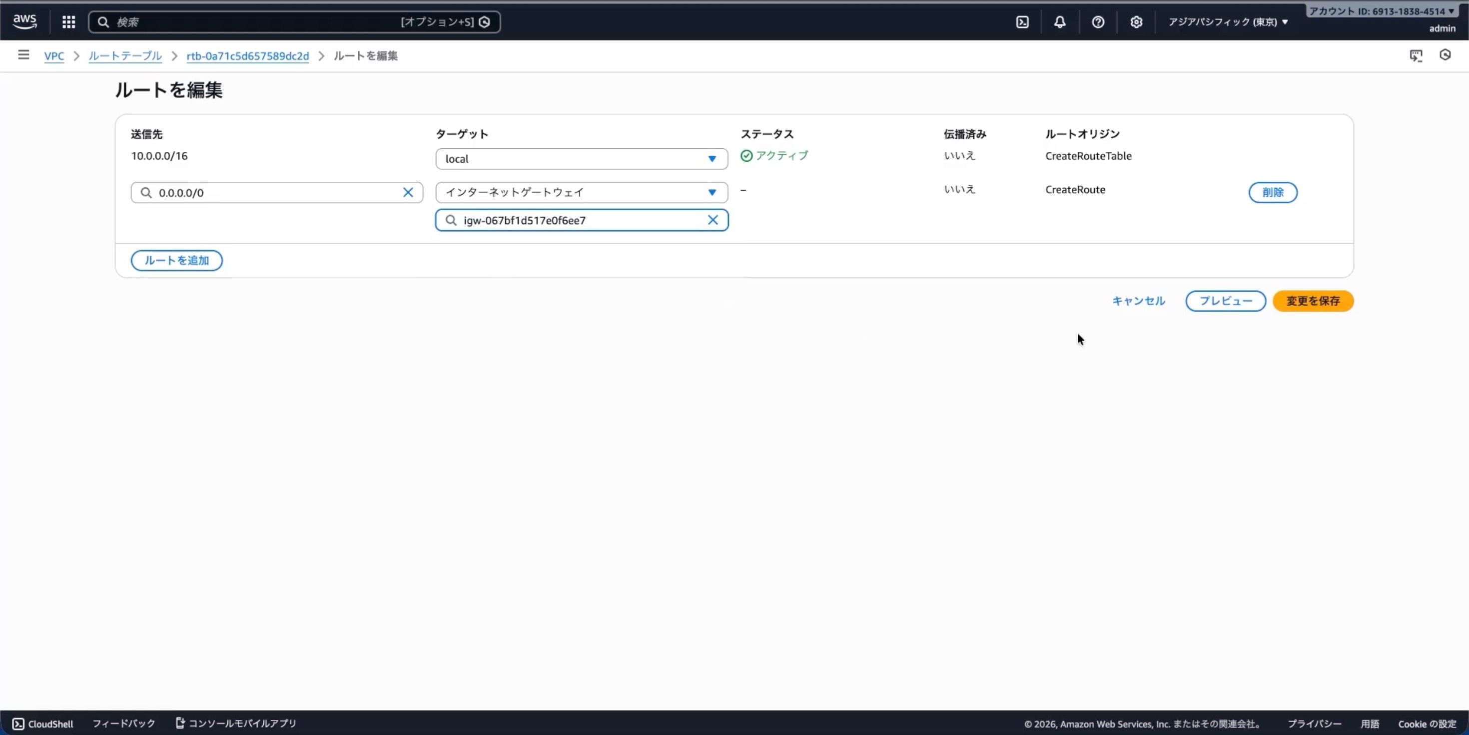Open the account ID dropdown menu

[1381, 11]
